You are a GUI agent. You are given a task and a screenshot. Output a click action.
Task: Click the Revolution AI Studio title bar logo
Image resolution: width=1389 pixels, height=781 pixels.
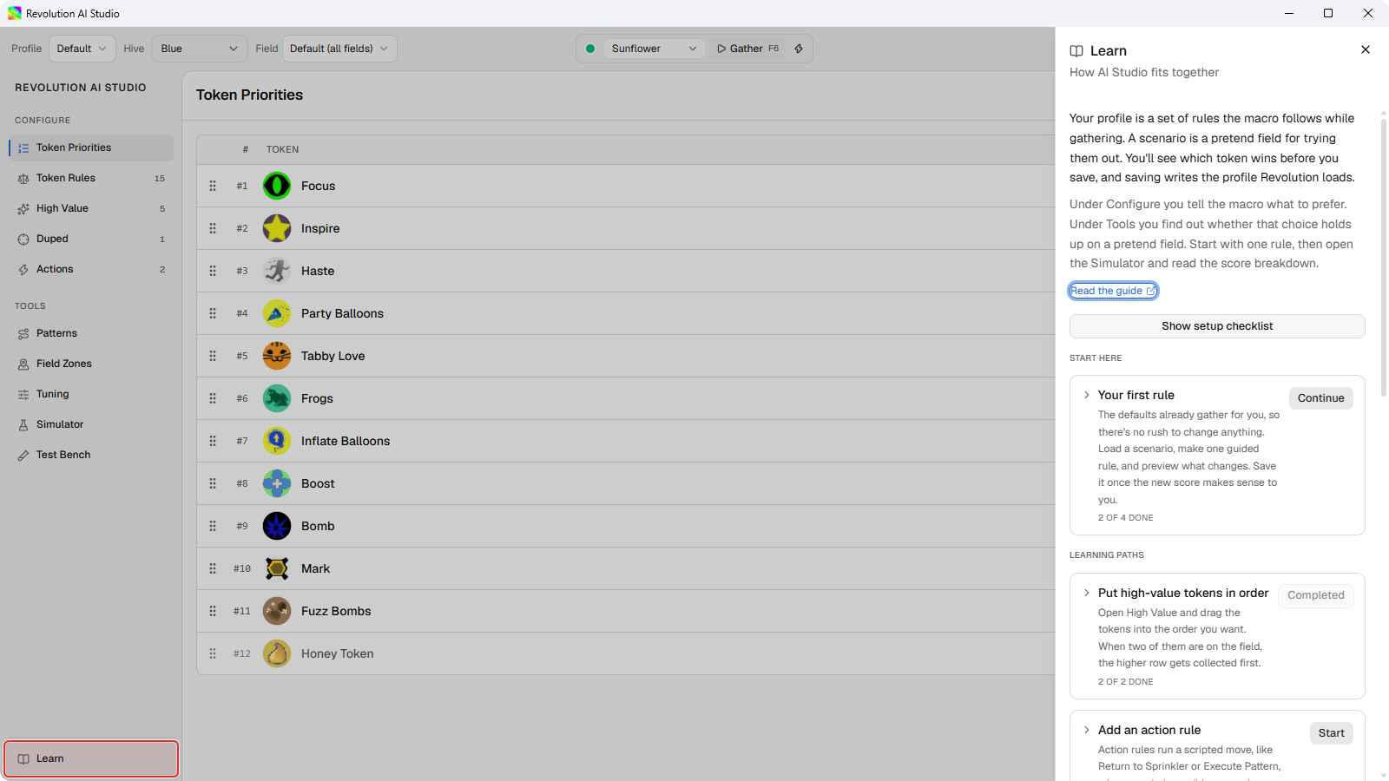15,13
